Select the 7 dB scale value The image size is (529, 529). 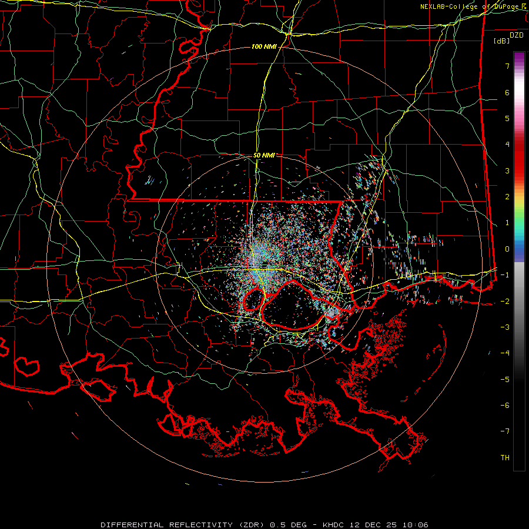[507, 66]
